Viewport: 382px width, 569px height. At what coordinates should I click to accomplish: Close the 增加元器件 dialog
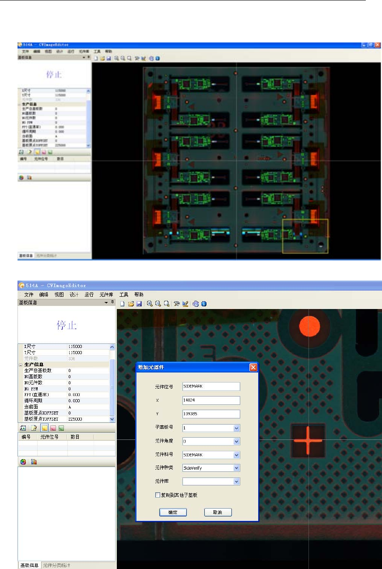click(x=253, y=368)
